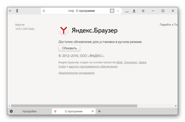Open the three-dots extensions icon
The image size is (185, 122).
pyautogui.click(x=127, y=12)
